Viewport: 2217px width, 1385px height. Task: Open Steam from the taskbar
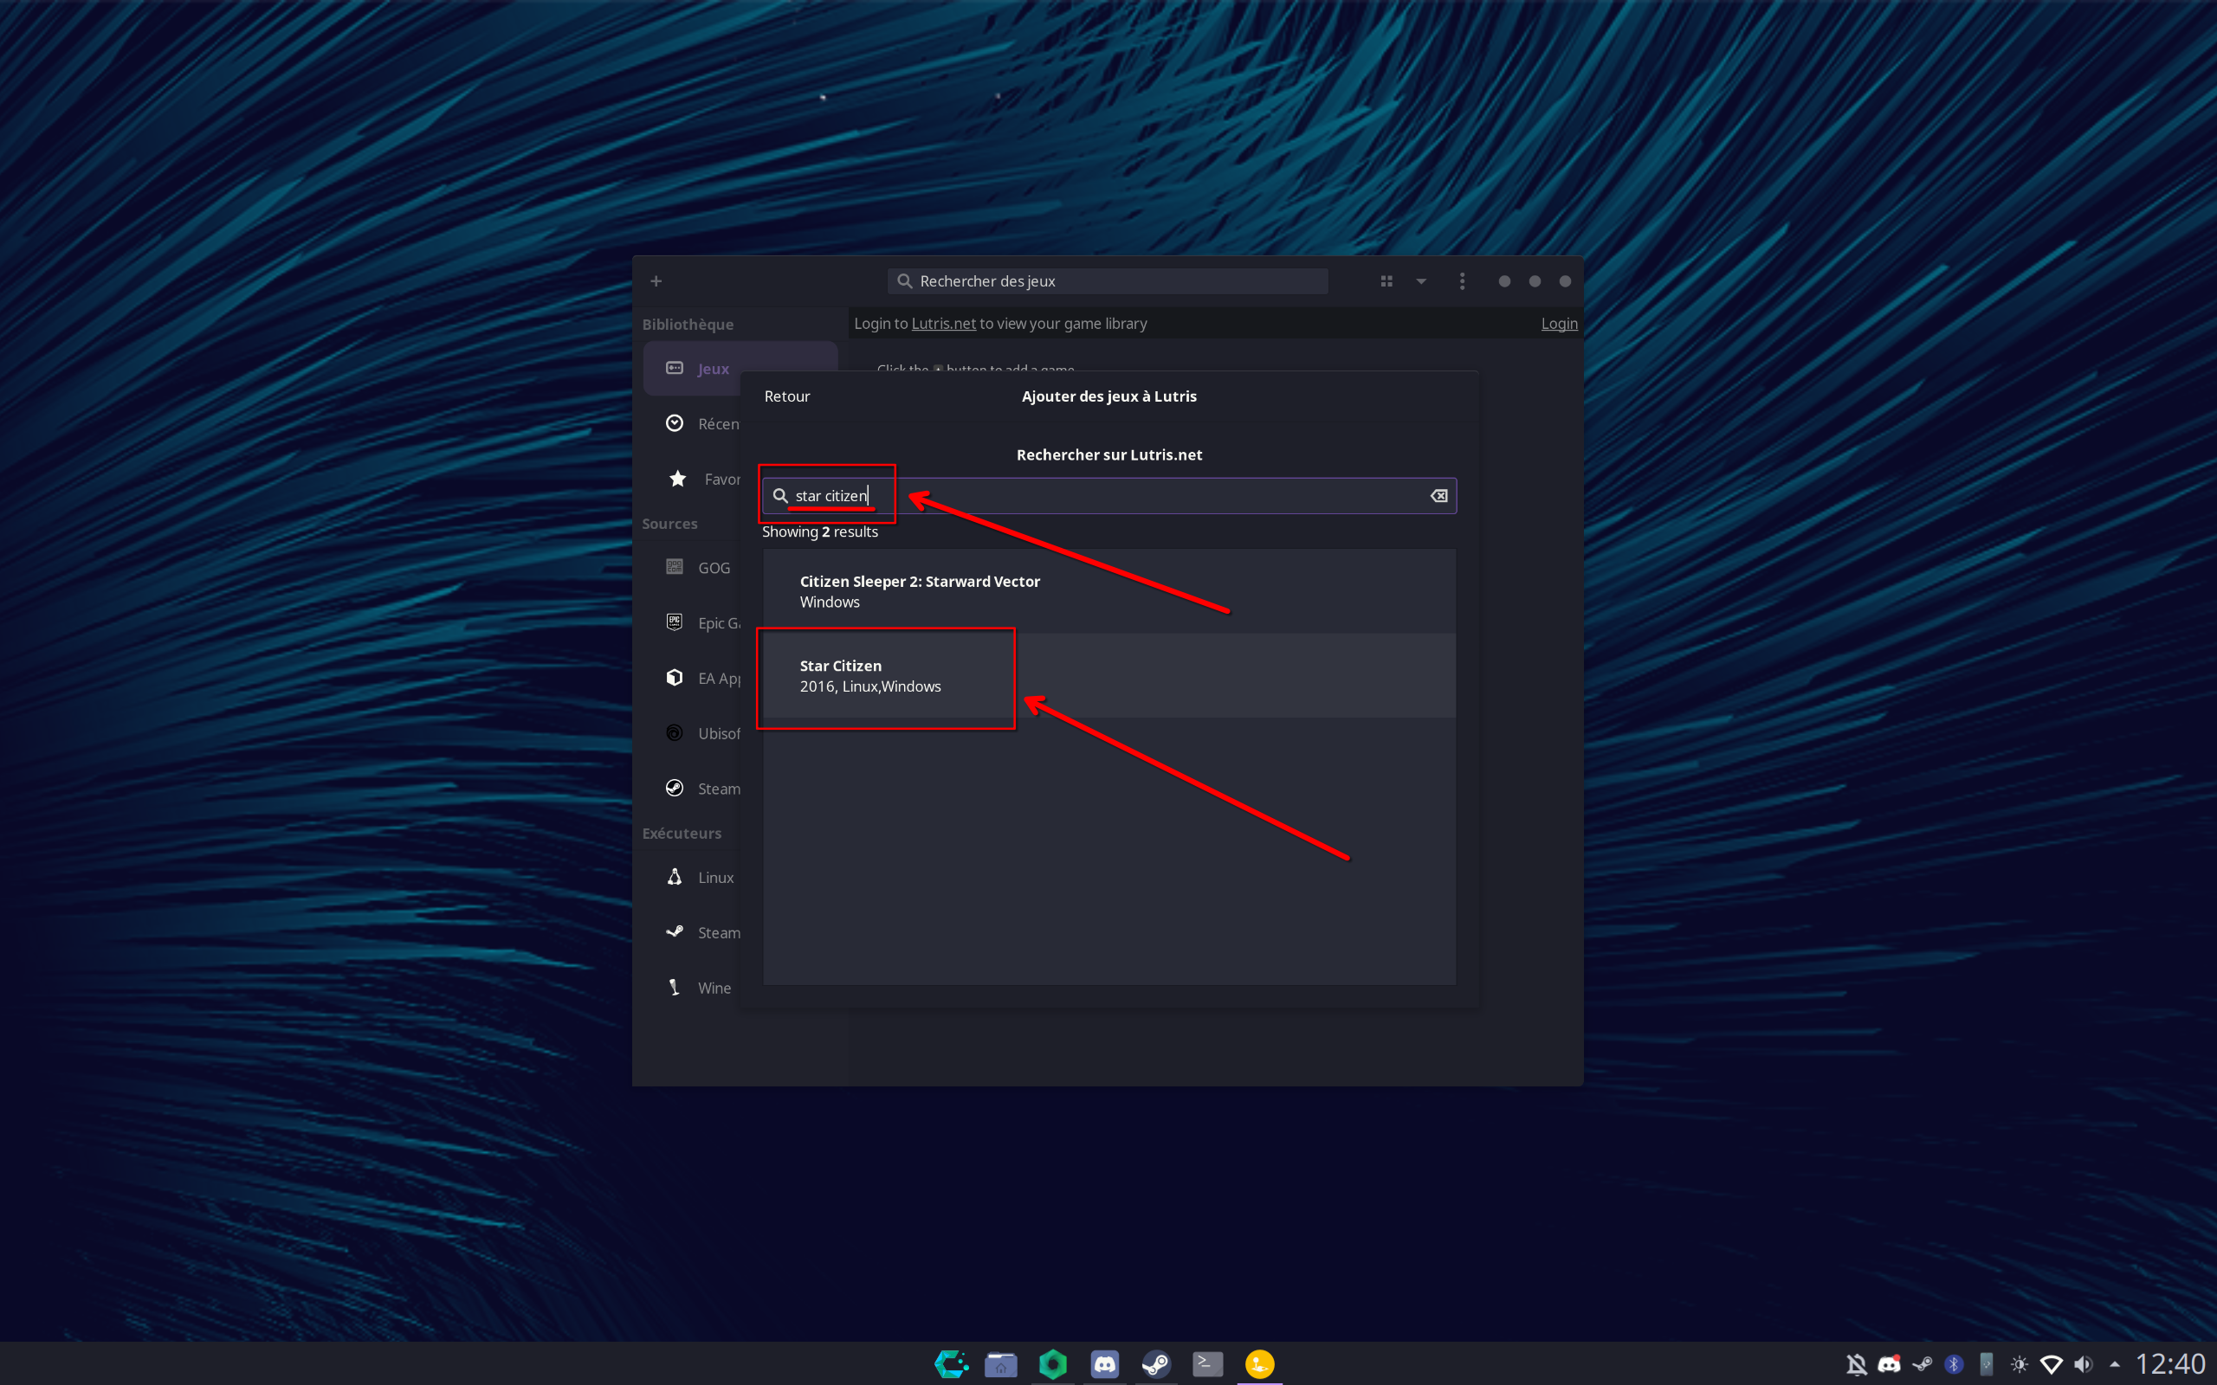pos(1156,1364)
